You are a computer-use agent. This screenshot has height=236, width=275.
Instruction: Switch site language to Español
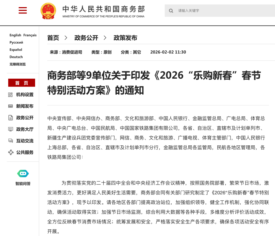[x=16, y=50]
